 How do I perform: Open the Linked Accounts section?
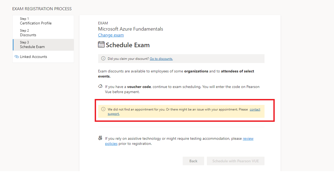point(34,57)
